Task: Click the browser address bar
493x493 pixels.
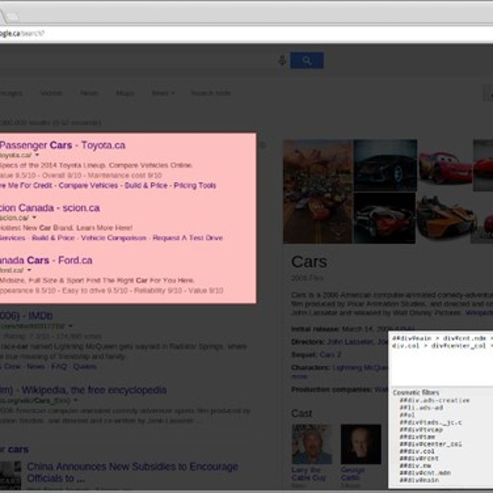Action: coord(246,33)
